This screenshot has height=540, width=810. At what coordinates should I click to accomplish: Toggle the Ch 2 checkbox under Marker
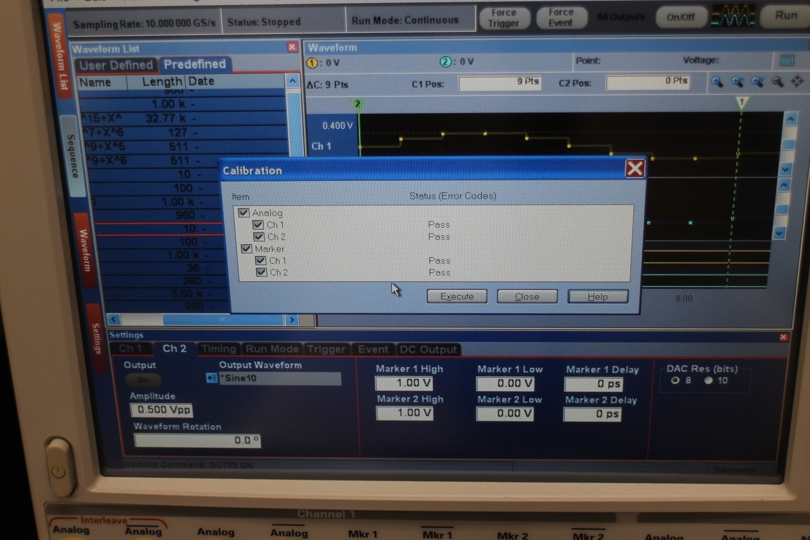coord(262,272)
